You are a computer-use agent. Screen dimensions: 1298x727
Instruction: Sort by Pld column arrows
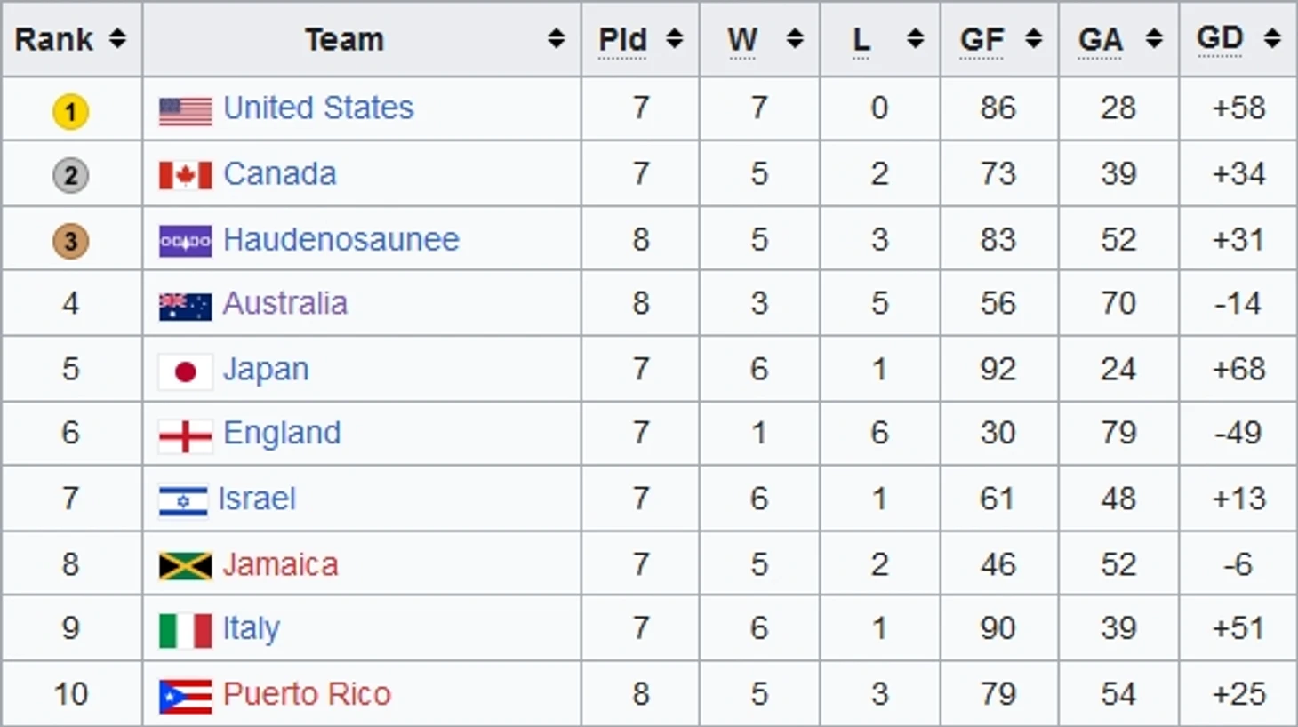(x=675, y=39)
